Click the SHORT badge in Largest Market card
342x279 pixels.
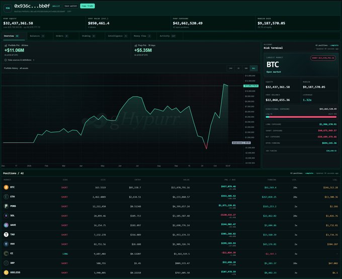(323, 58)
